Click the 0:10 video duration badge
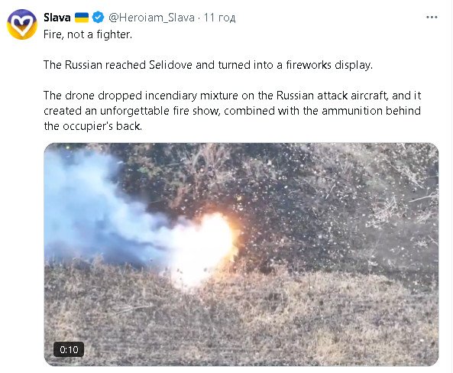Screen dimensions: 453x373 point(69,350)
